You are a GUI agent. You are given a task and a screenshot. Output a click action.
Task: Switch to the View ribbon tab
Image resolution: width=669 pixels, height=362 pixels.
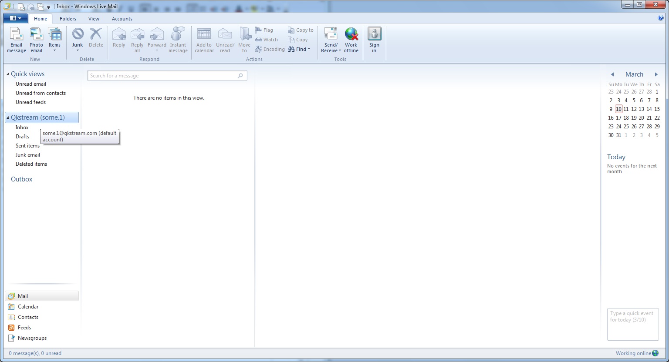(94, 19)
